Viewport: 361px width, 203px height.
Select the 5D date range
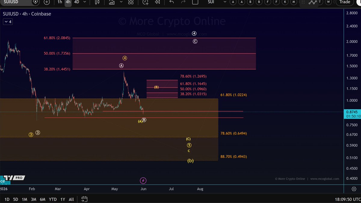15,199
